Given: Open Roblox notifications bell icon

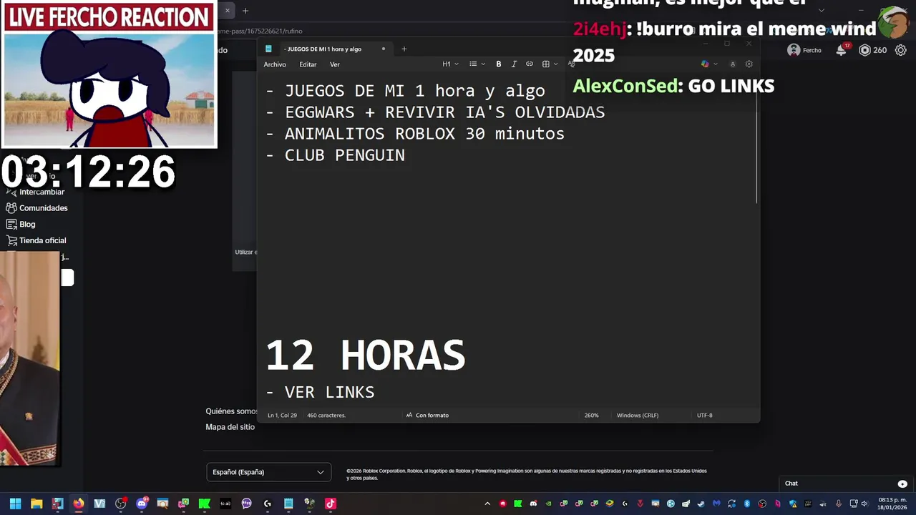Looking at the screenshot, I should 842,50.
